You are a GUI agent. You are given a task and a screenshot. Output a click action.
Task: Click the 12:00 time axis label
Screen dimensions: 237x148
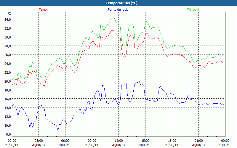click(x=119, y=141)
